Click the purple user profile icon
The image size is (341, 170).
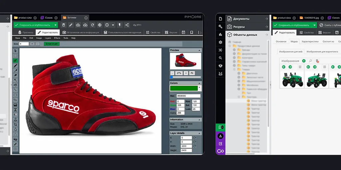coord(220,136)
